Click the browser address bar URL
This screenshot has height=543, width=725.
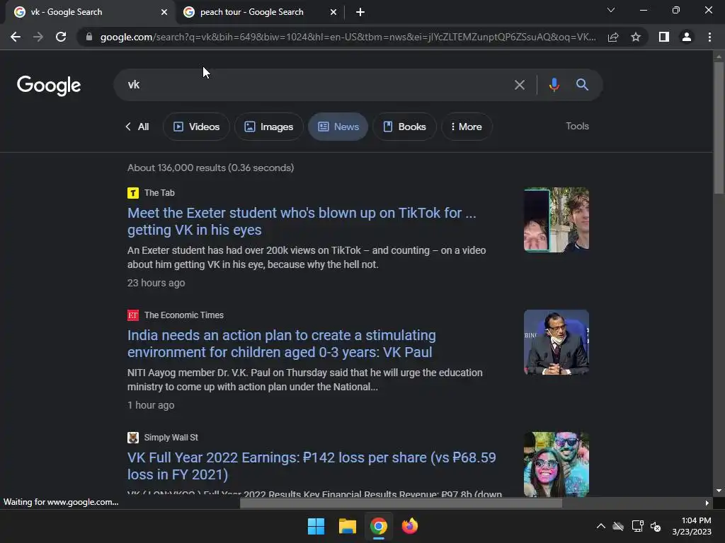tap(348, 37)
